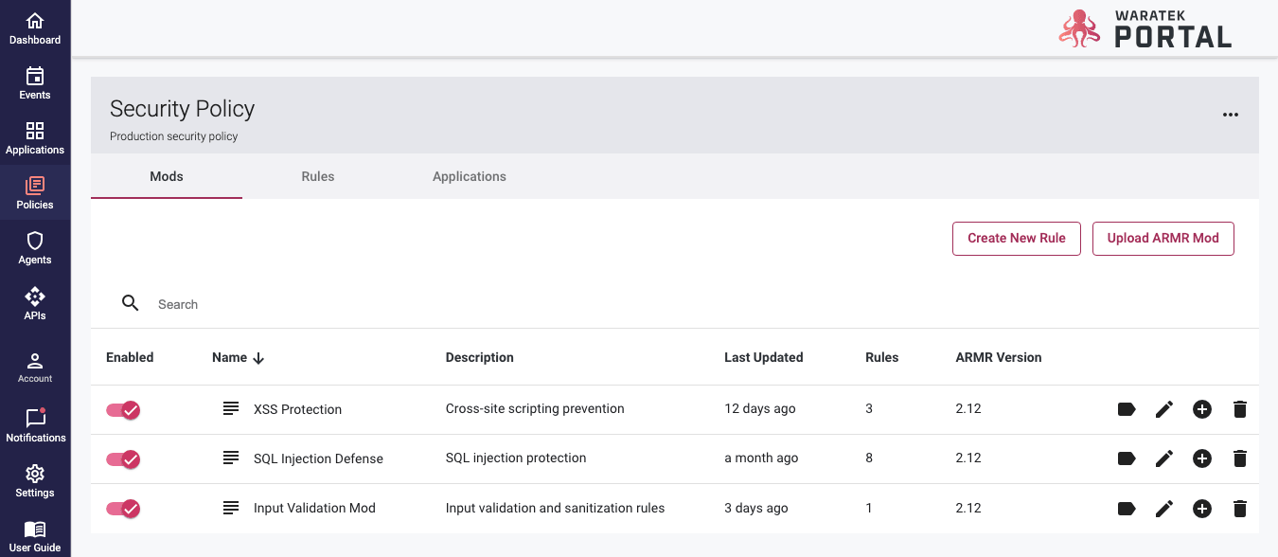
Task: Expand the XSS Protection row lines icon
Action: pyautogui.click(x=231, y=408)
